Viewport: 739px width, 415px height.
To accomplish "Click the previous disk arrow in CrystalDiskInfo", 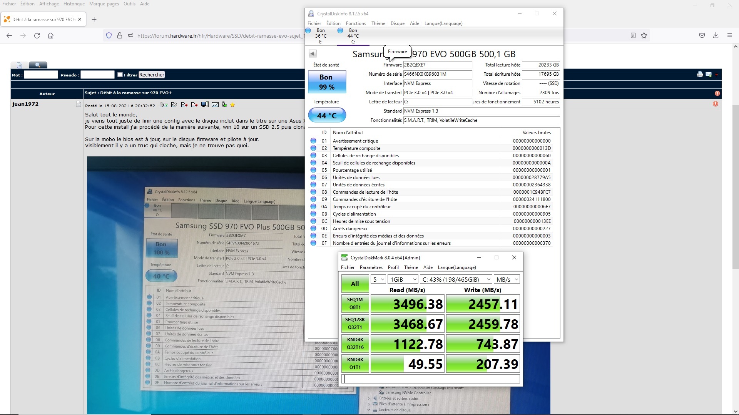I will (x=313, y=54).
